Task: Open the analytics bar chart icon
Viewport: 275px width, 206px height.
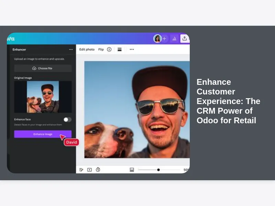Action: 174,38
